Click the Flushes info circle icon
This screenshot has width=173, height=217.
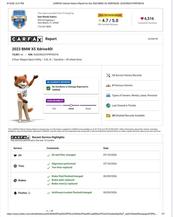pos(29,193)
